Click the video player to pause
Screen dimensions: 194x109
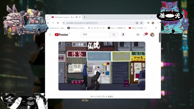click(x=102, y=66)
